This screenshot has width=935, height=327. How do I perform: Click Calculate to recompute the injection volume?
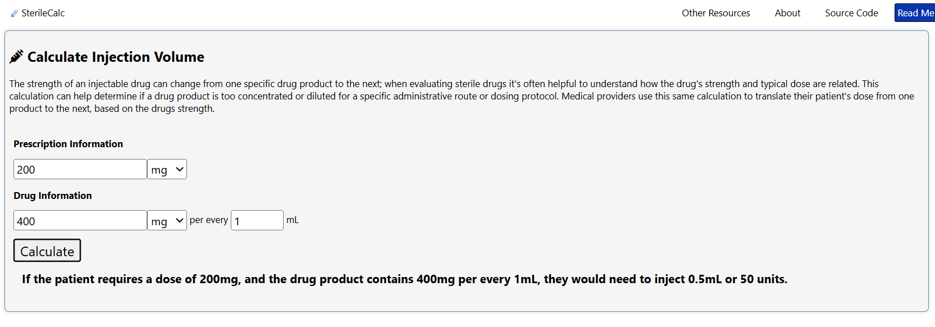pyautogui.click(x=47, y=250)
